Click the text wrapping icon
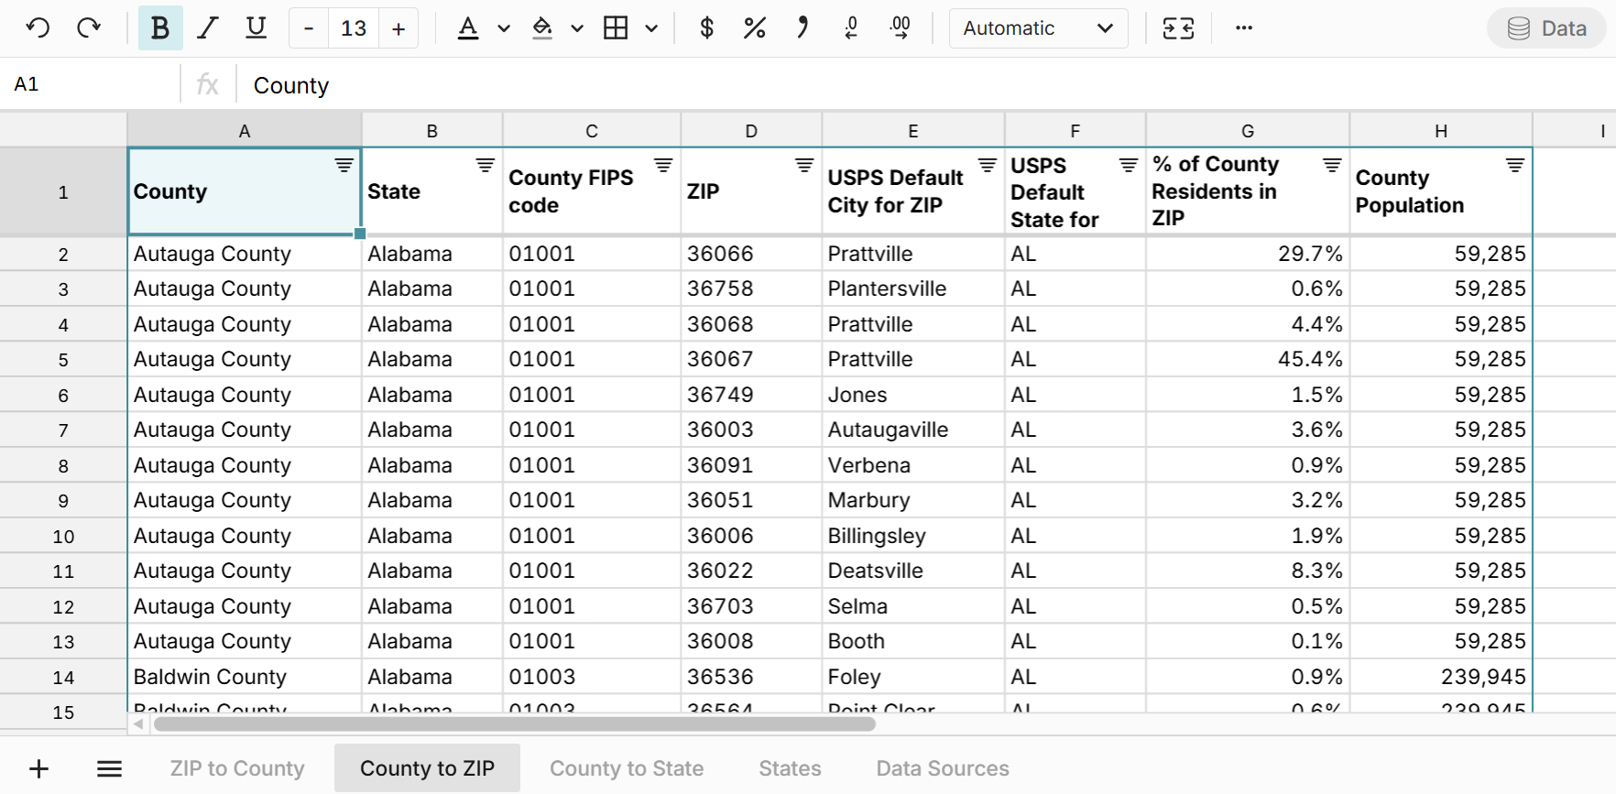 (1178, 28)
